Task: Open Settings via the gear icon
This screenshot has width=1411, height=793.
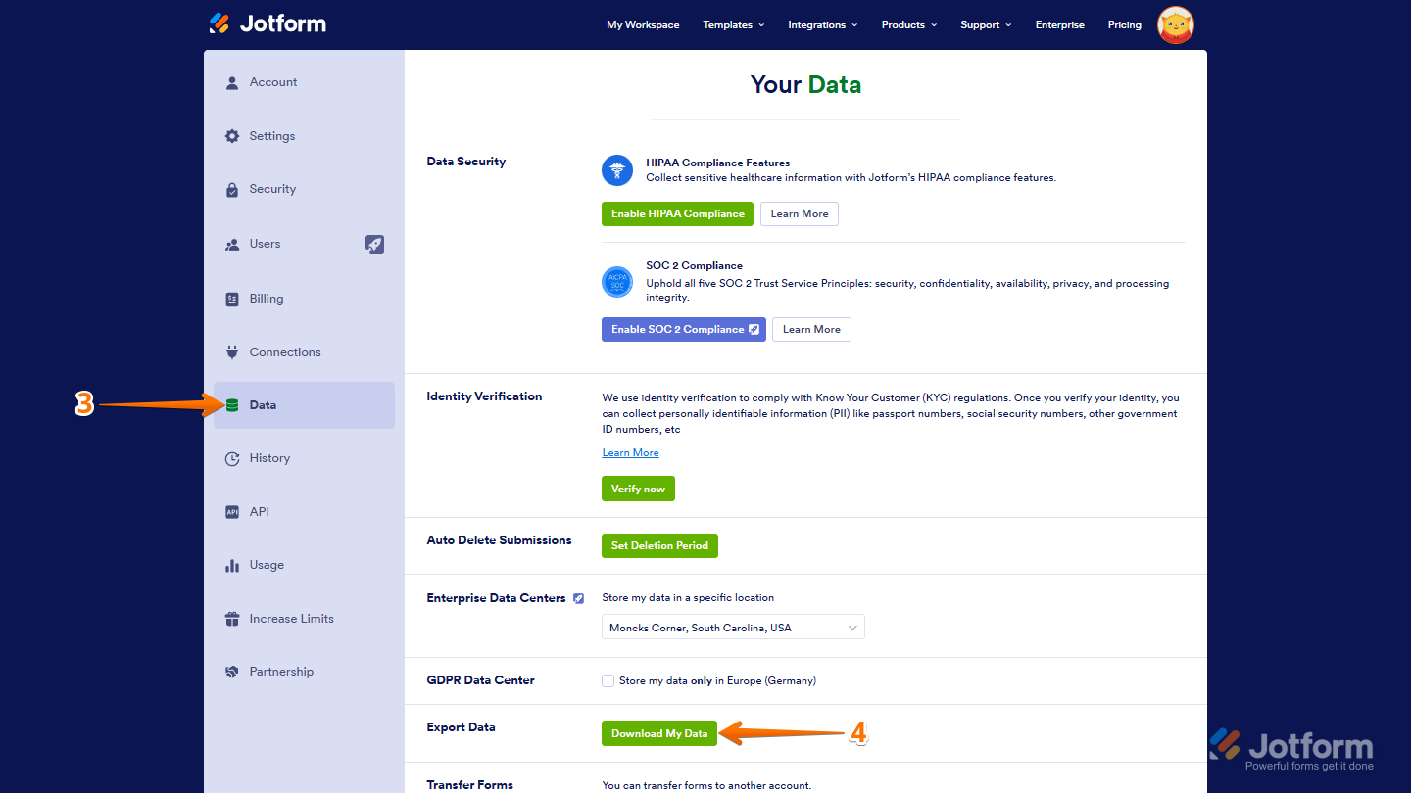Action: pyautogui.click(x=232, y=136)
